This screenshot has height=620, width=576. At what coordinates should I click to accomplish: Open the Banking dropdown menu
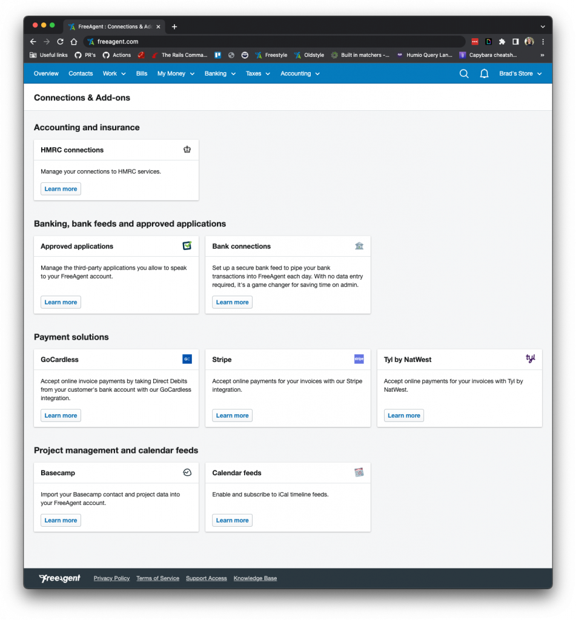click(220, 73)
